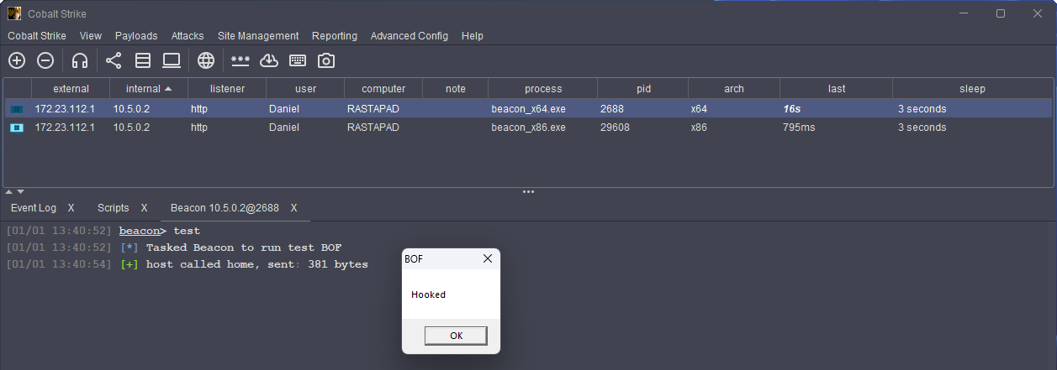Open the Help menu
1057x370 pixels.
[473, 36]
